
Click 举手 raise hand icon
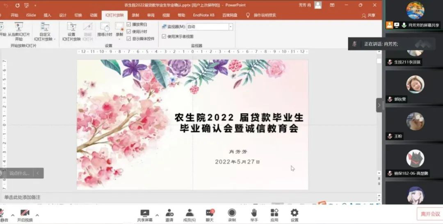pyautogui.click(x=254, y=213)
